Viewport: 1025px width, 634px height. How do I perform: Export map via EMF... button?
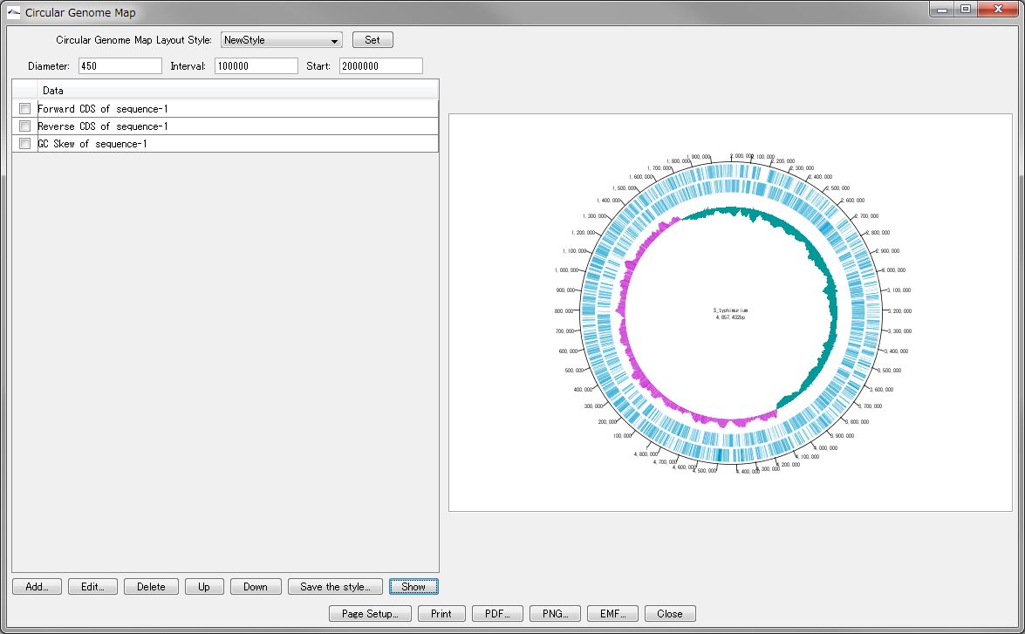(x=612, y=613)
